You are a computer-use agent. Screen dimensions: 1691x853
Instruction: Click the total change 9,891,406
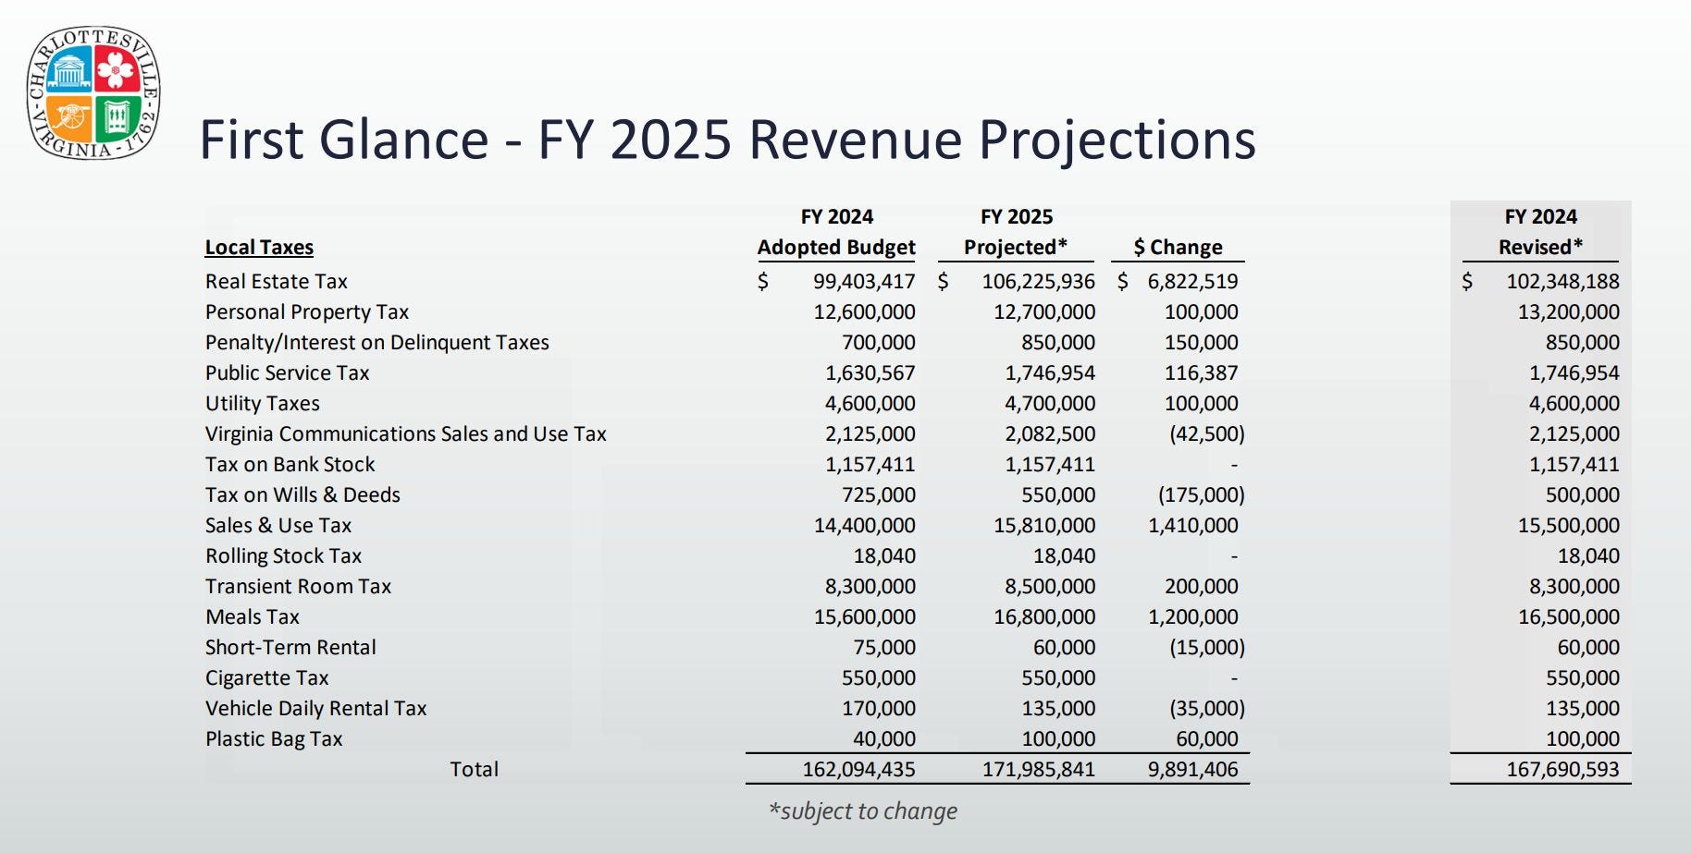[1192, 769]
